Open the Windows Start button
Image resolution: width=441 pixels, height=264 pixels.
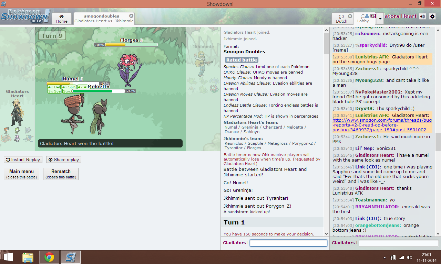[8, 257]
